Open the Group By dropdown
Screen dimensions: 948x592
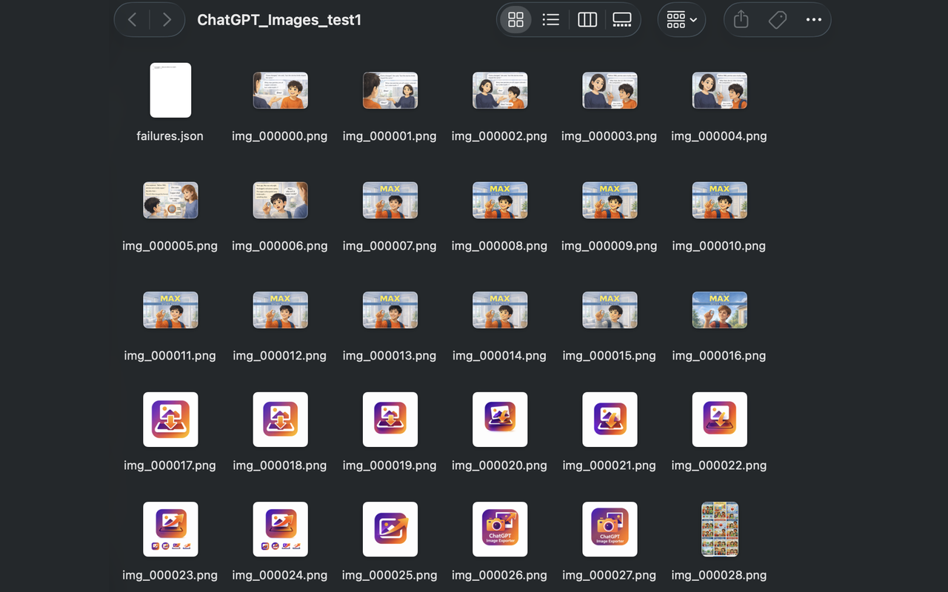point(681,20)
